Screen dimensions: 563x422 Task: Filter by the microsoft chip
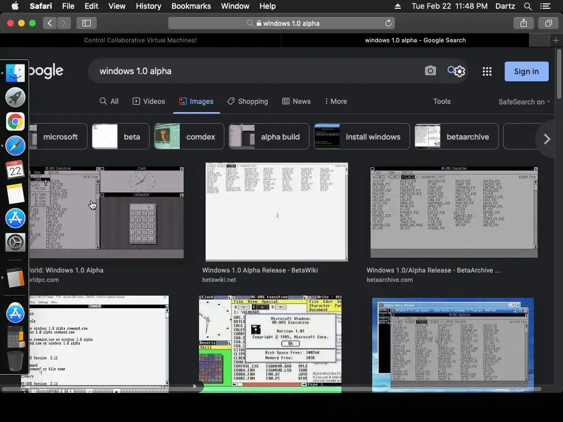58,136
